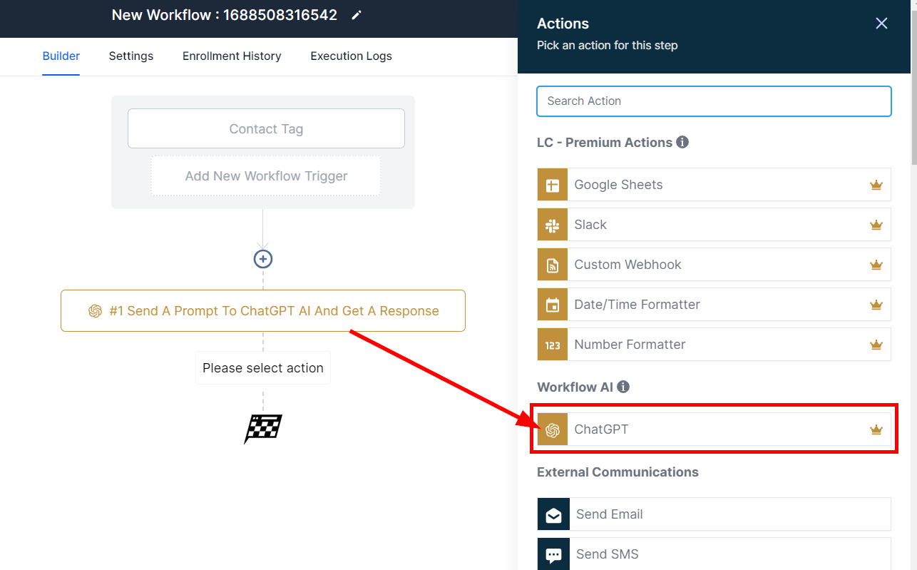Choose the Send Email envelope icon
This screenshot has width=917, height=570.
click(553, 514)
